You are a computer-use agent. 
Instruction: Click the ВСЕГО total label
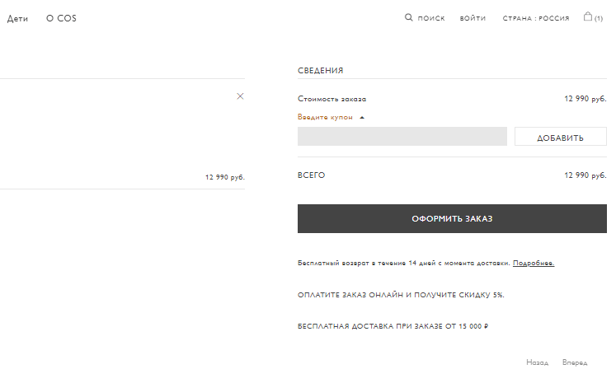tap(311, 175)
